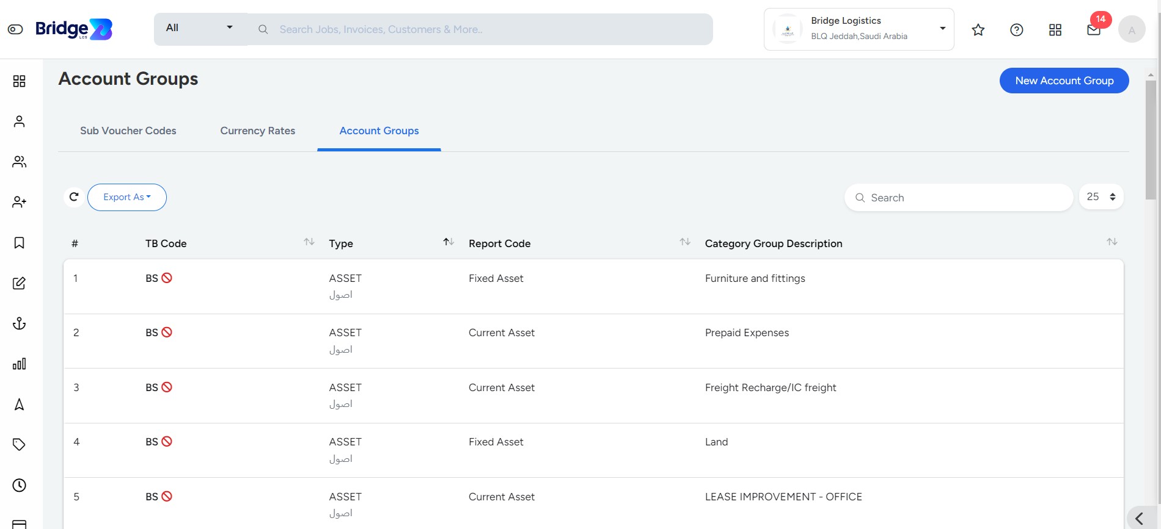Click the blocked icon in row 1
Screen dimensions: 1161x529
[167, 278]
